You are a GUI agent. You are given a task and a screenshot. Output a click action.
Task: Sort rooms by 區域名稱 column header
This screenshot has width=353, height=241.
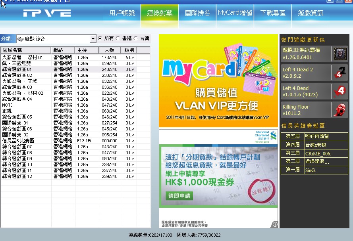26,50
